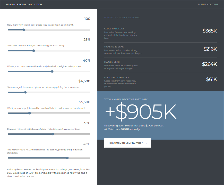Screen dimensions: 224x185
Task: Click the $5,500 potential job value
Action: click(x=84, y=102)
